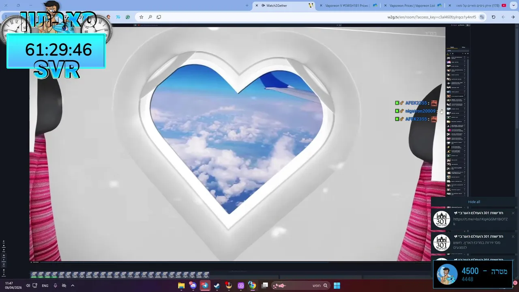This screenshot has width=519, height=292.
Task: Click the taskbar search box
Action: pyautogui.click(x=300, y=286)
